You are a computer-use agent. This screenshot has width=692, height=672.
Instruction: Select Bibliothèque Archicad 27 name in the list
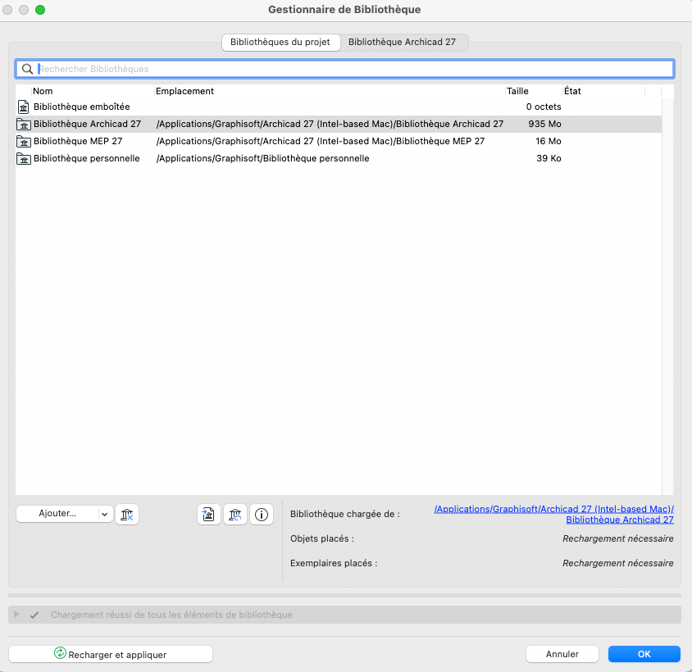tap(88, 124)
